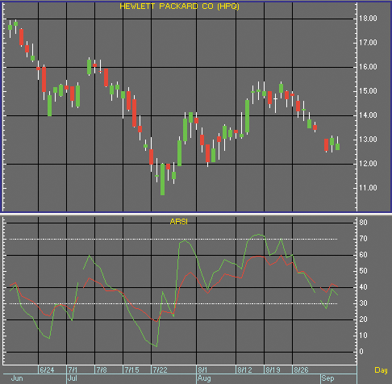Select the 7/22 date label
Image resolution: width=392 pixels, height=384 pixels.
(x=160, y=370)
